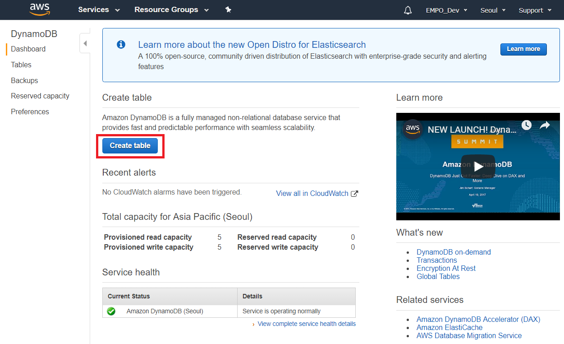Click the Create table button
The width and height of the screenshot is (564, 344).
click(x=130, y=145)
